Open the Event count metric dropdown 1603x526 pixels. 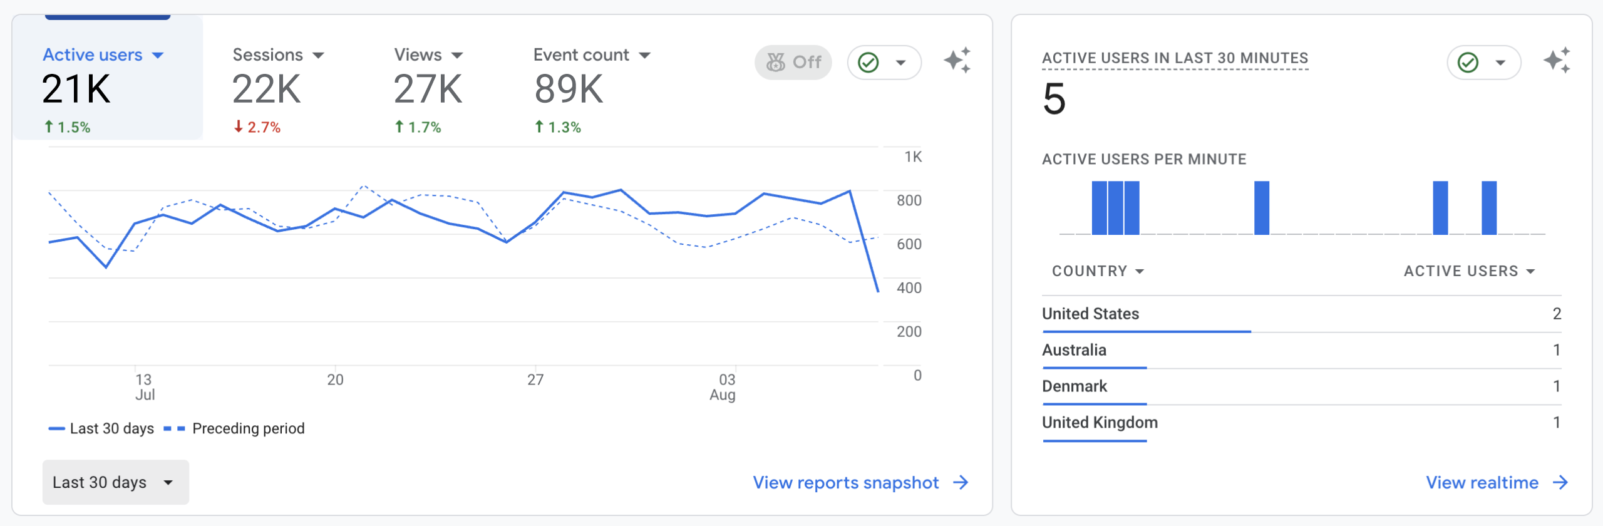click(645, 56)
